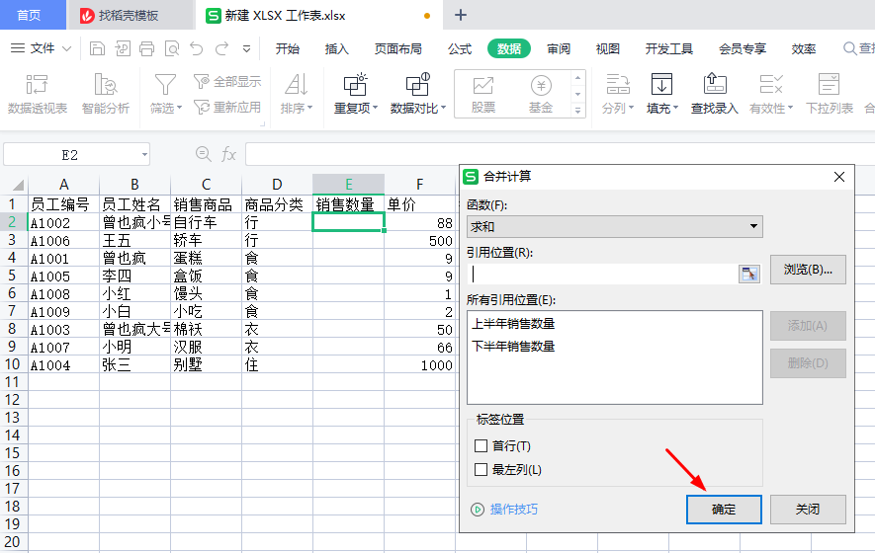Open the 文件 menu dropdown arrow

pyautogui.click(x=67, y=48)
